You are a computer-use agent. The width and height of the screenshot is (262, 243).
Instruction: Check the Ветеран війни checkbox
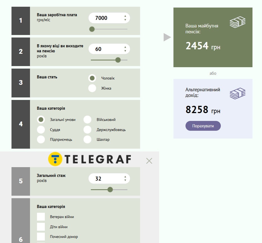pos(41,217)
